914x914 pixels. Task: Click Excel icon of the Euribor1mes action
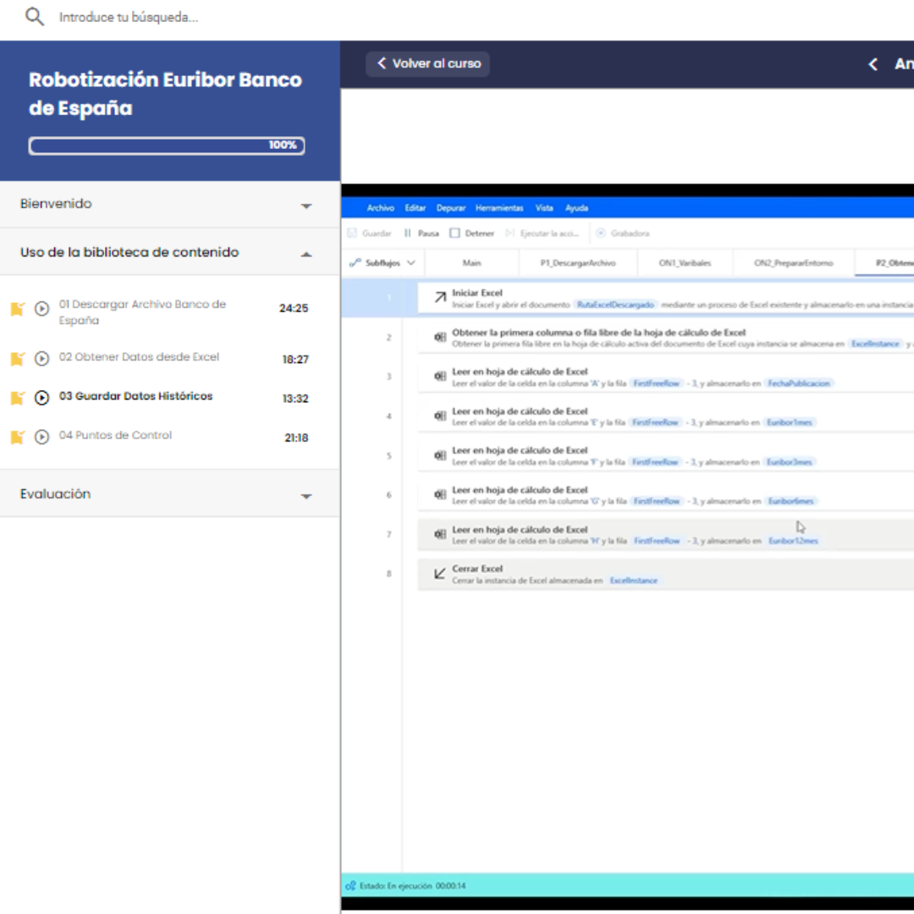(440, 416)
